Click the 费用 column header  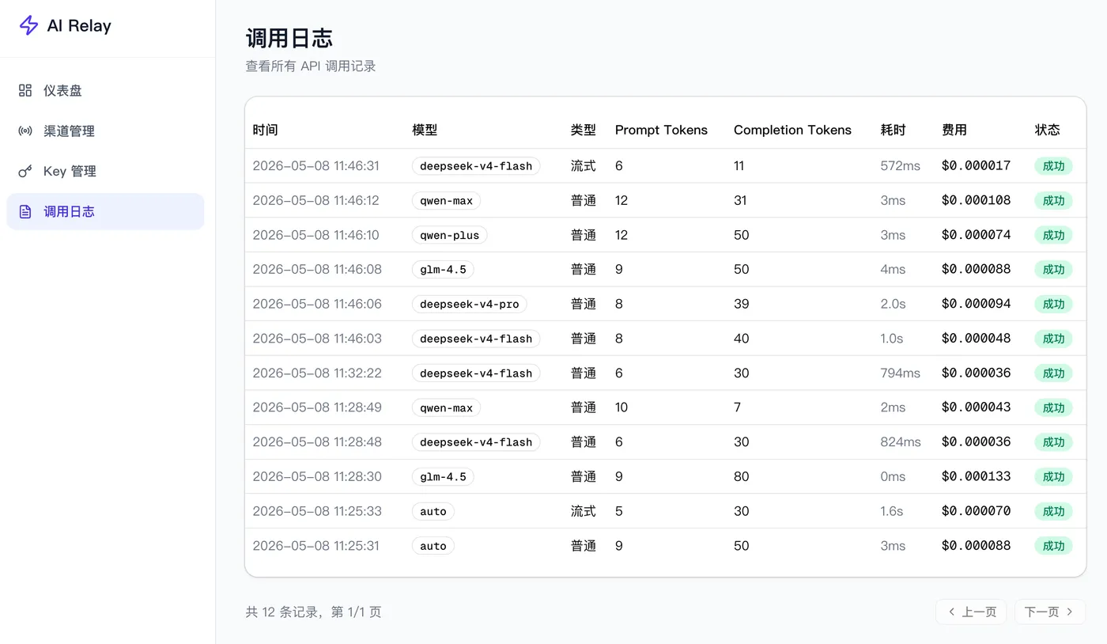click(x=954, y=130)
